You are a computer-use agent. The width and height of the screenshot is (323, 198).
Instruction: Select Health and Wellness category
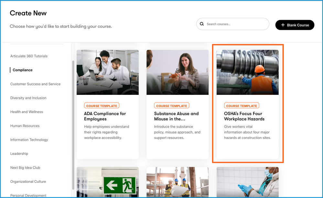27,112
